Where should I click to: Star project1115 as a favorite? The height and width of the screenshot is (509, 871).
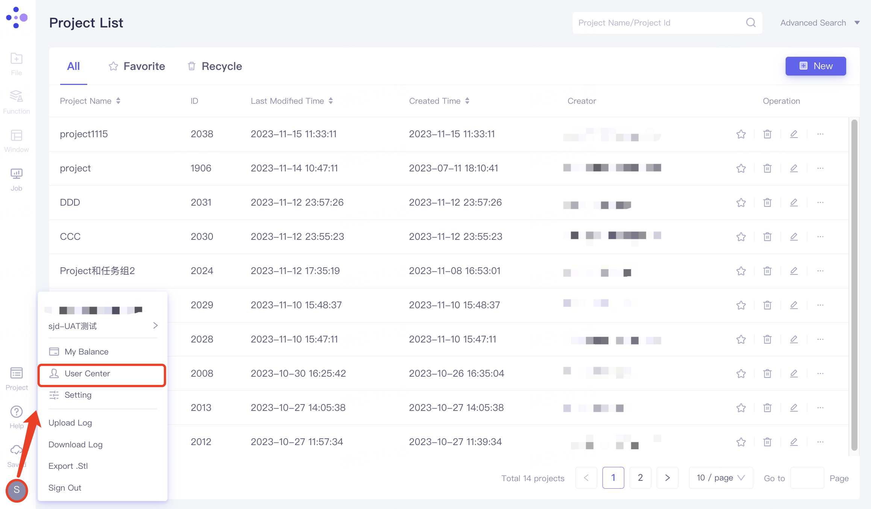pos(741,134)
